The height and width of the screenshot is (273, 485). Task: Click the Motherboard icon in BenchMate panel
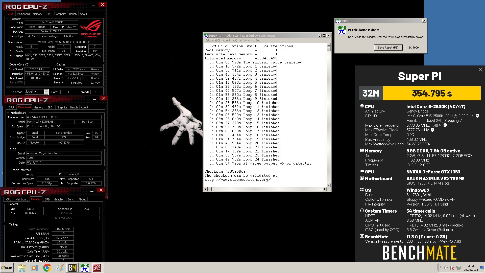[x=362, y=178]
